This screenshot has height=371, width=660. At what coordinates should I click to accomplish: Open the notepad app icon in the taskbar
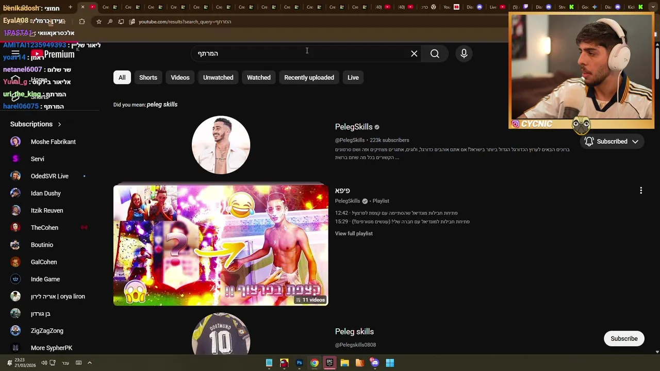click(x=269, y=363)
